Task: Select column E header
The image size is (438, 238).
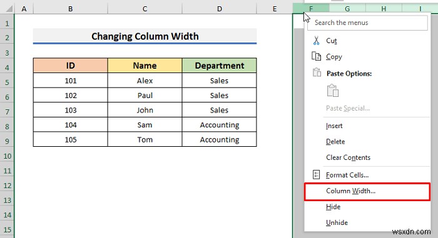Action: pos(275,9)
